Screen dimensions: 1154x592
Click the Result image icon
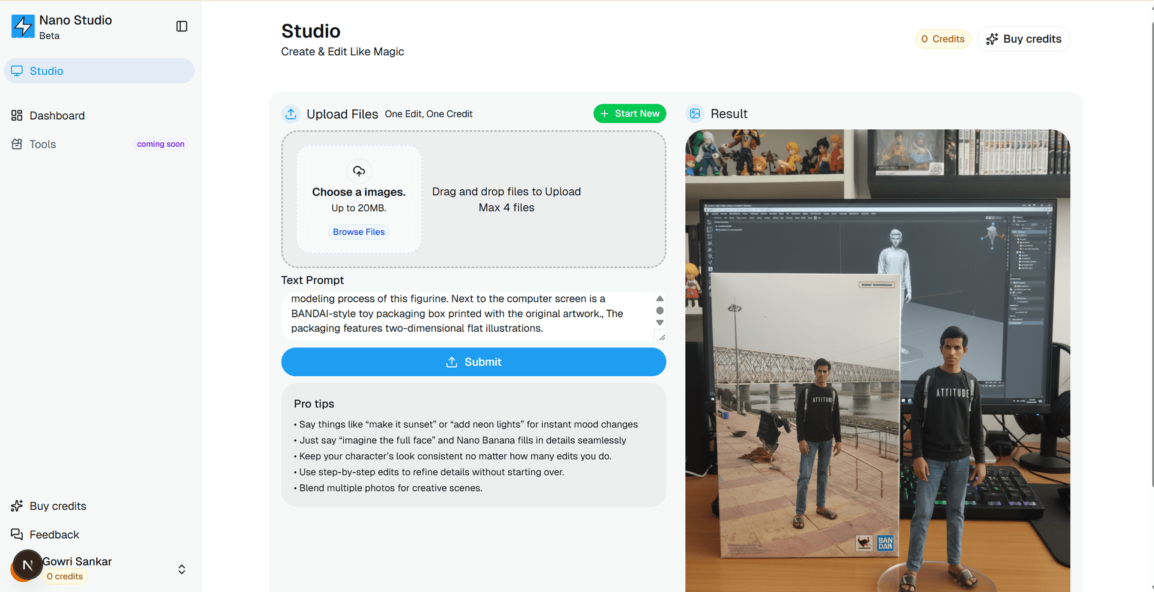tap(695, 114)
